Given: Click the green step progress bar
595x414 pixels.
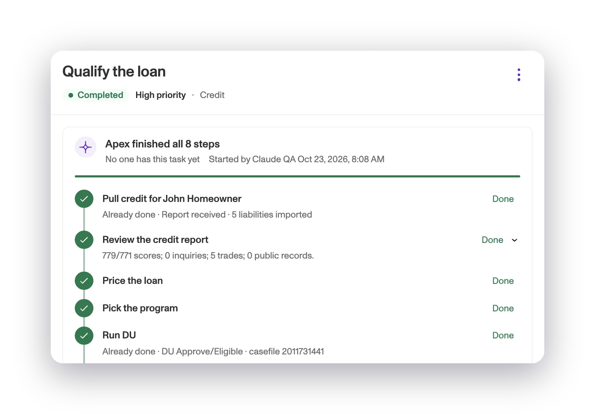Looking at the screenshot, I should click(x=297, y=176).
